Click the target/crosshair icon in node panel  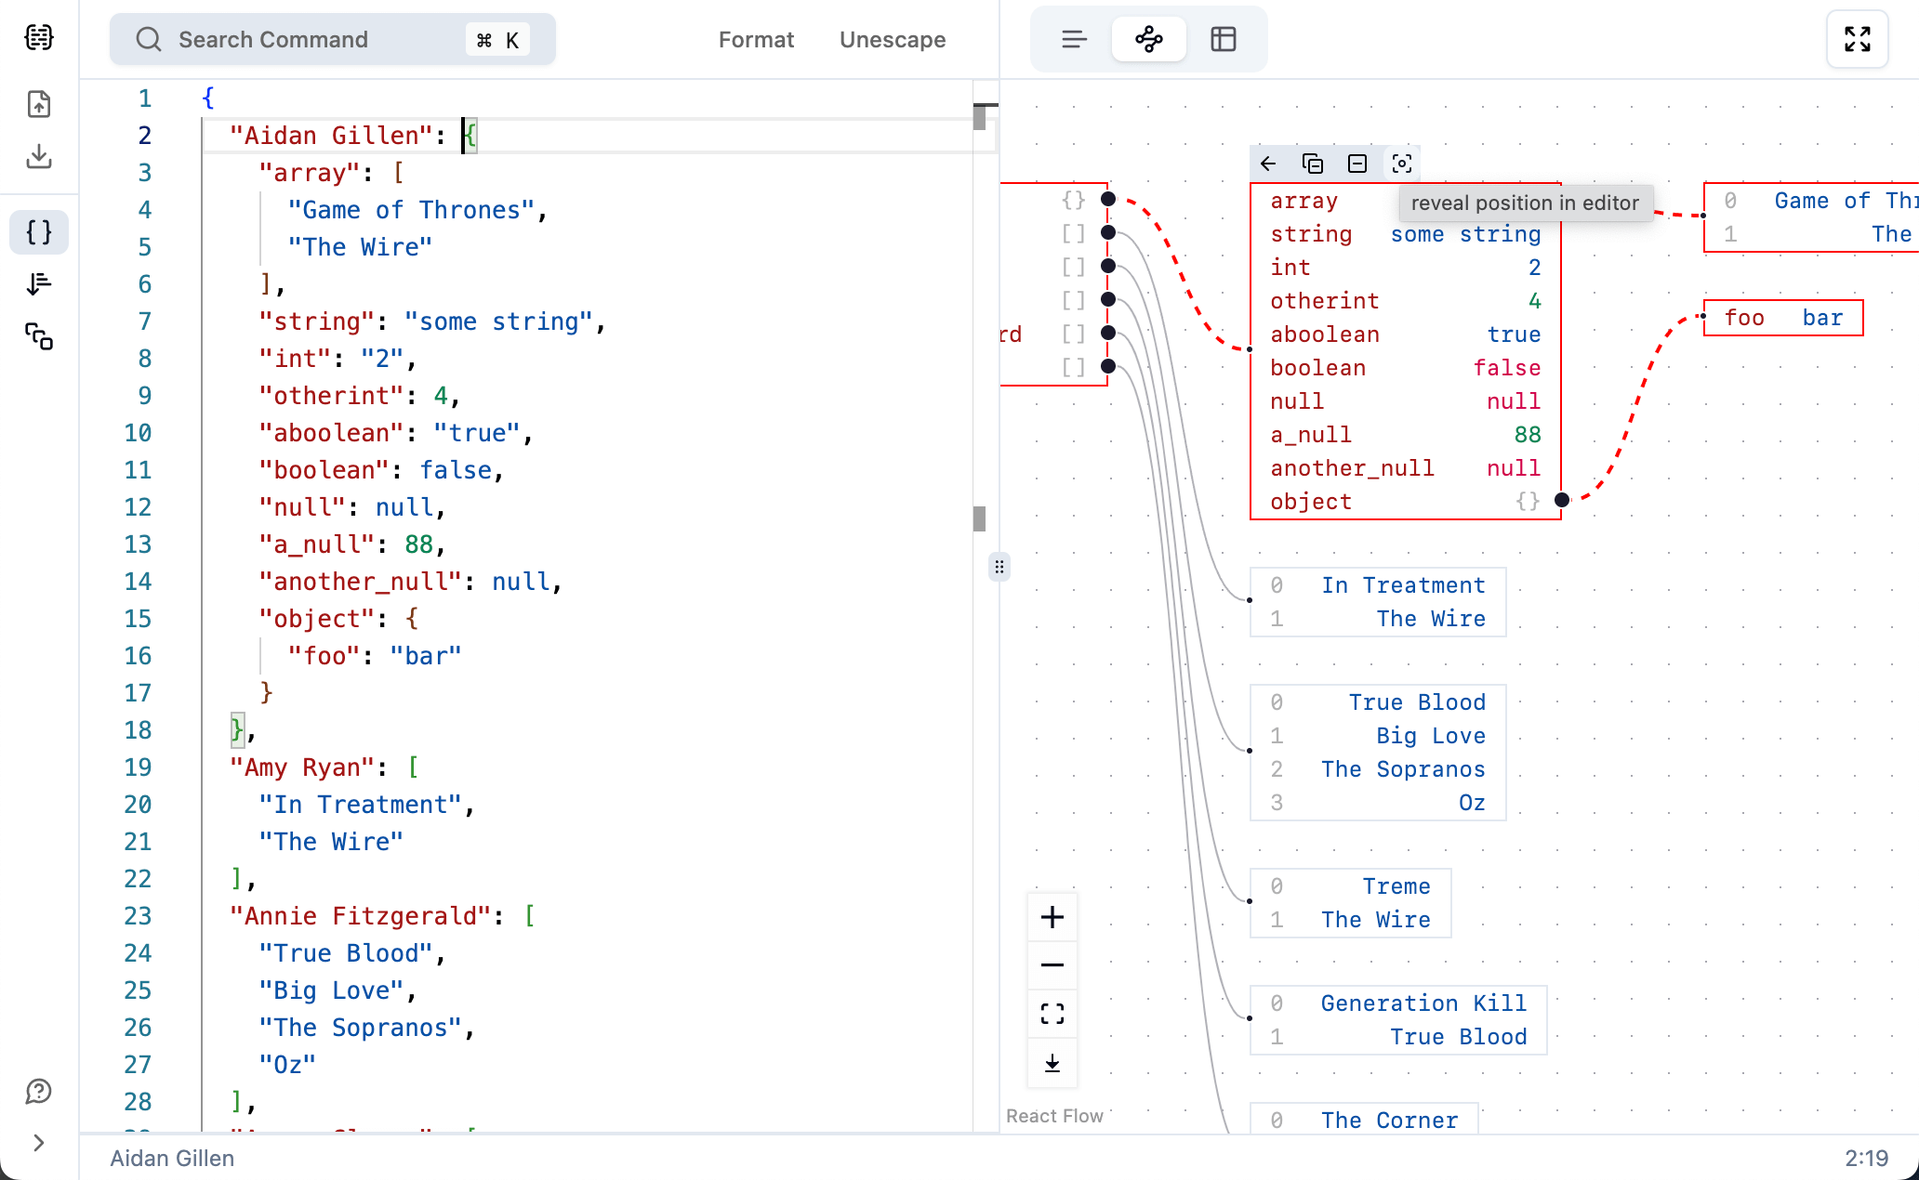coord(1401,162)
